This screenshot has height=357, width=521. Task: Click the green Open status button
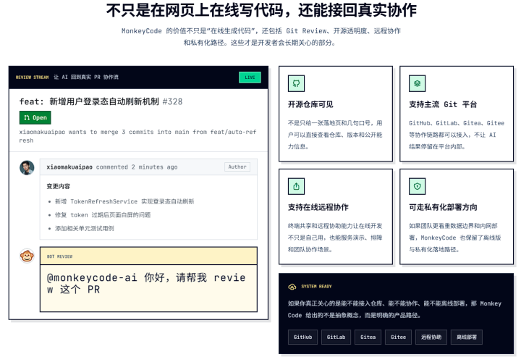(x=35, y=117)
